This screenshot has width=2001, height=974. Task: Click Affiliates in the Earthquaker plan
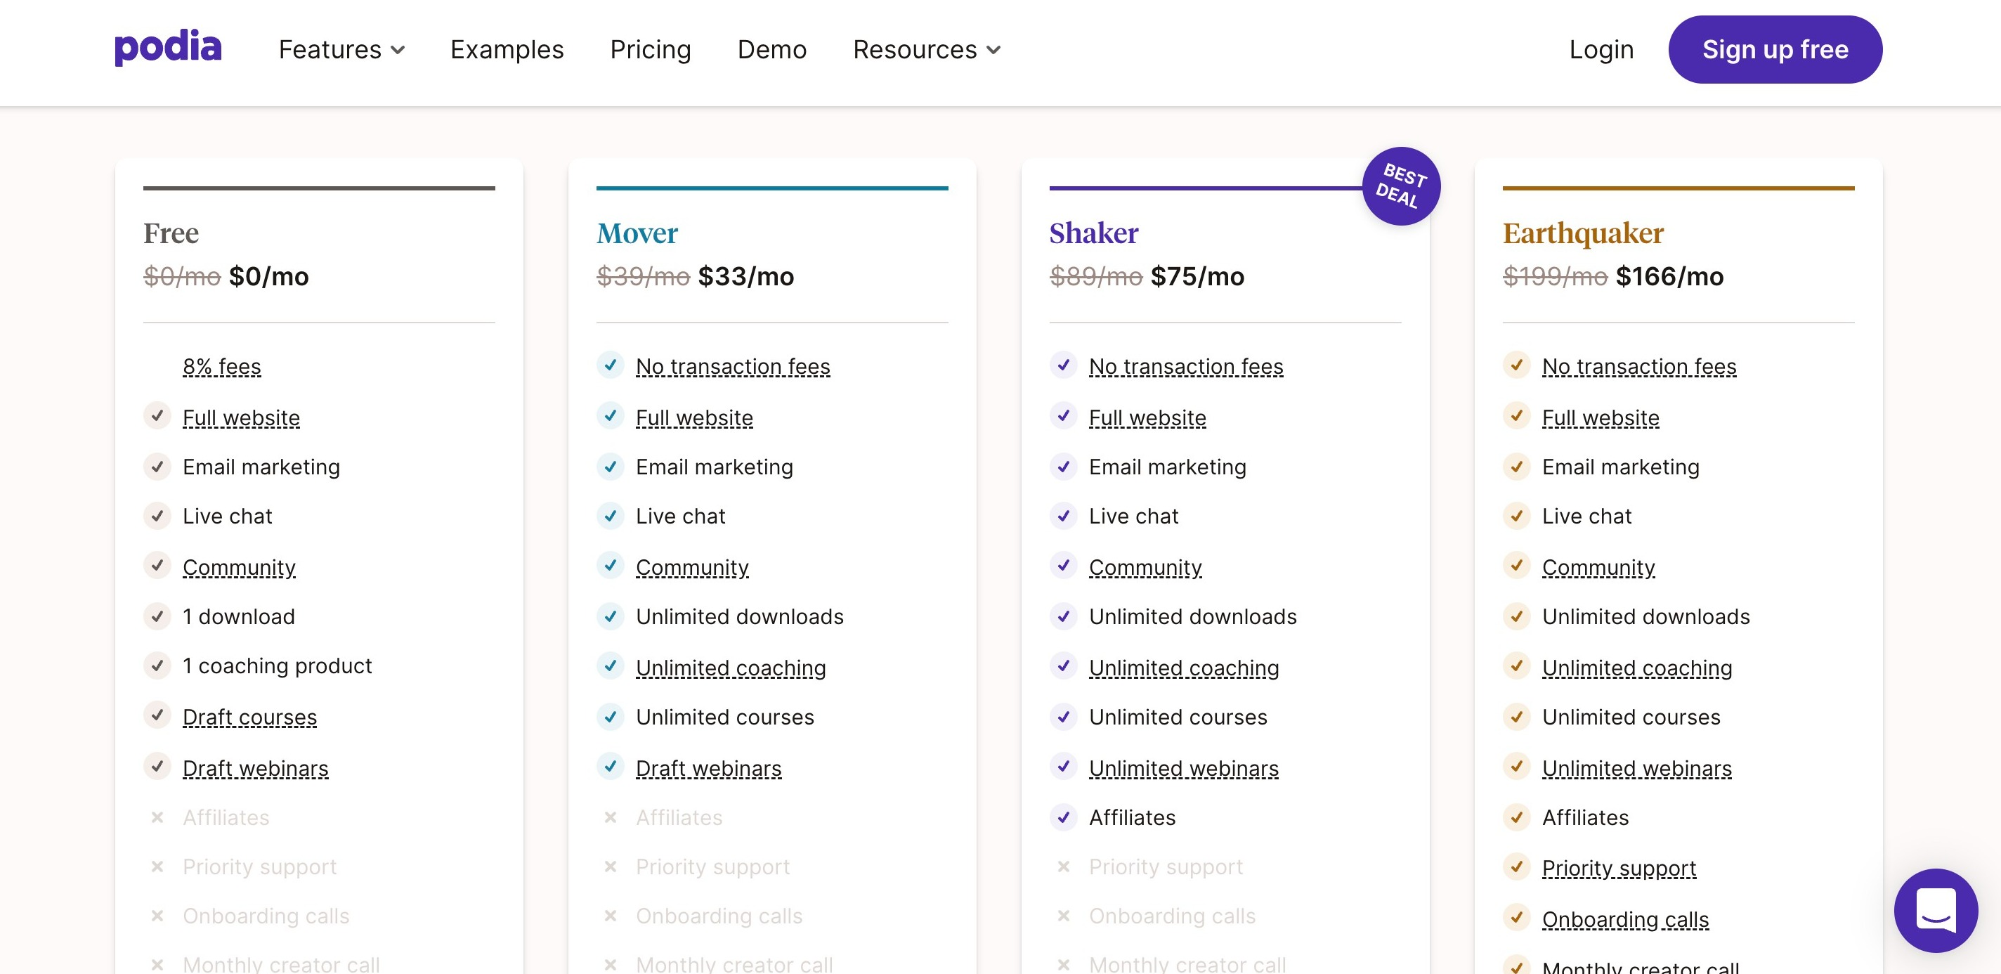1584,818
